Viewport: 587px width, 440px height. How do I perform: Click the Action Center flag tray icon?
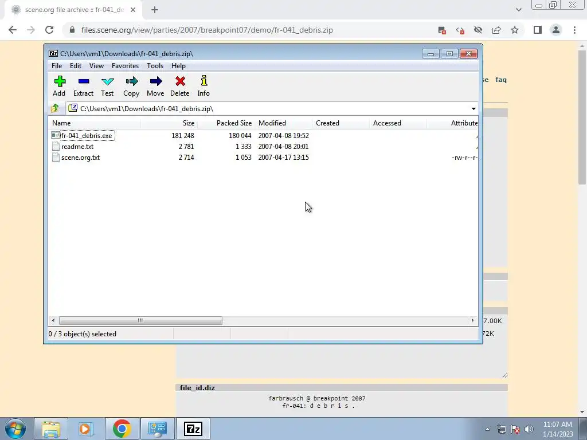point(515,429)
